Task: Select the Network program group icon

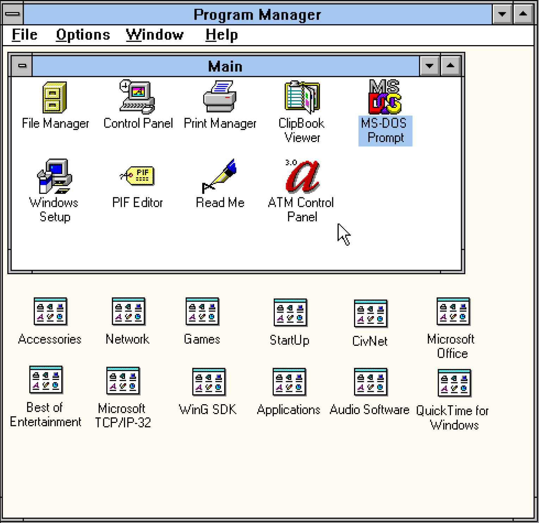Action: [x=129, y=312]
